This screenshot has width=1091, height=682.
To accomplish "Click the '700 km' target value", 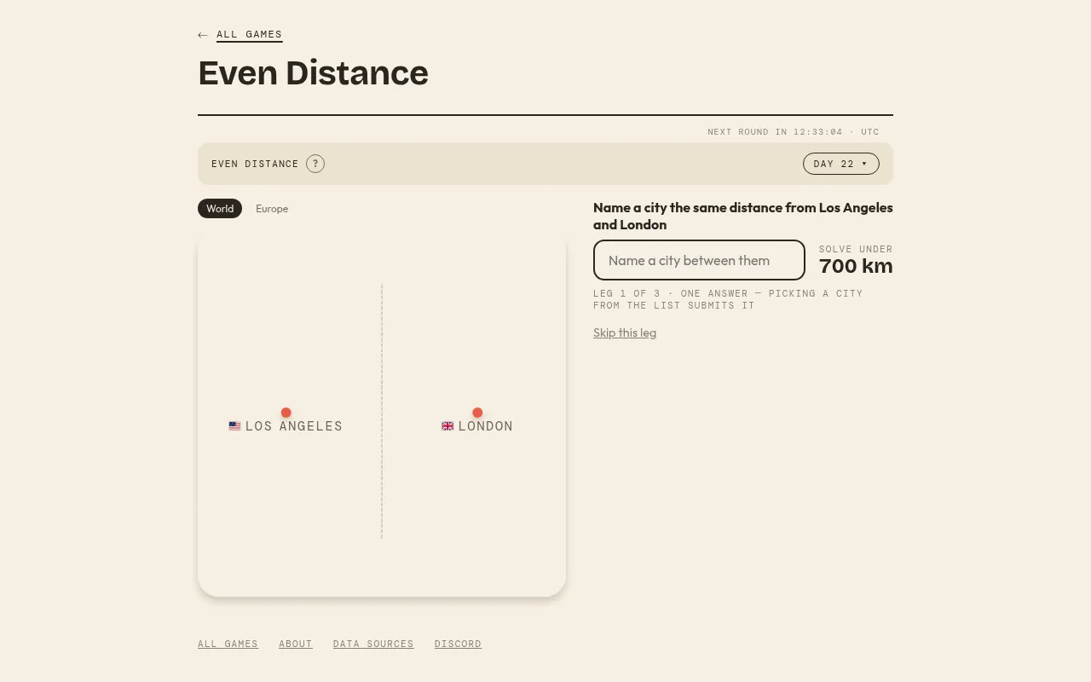I will pyautogui.click(x=856, y=266).
